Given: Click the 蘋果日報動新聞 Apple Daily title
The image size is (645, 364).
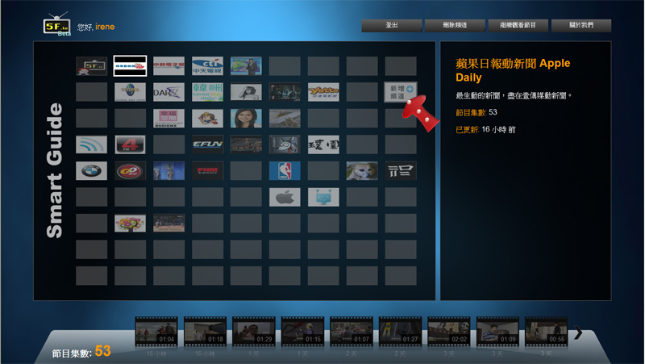Looking at the screenshot, I should click(513, 70).
